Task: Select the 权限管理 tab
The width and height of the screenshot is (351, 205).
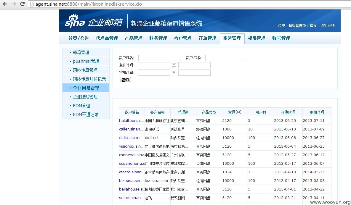Action: pos(257,38)
